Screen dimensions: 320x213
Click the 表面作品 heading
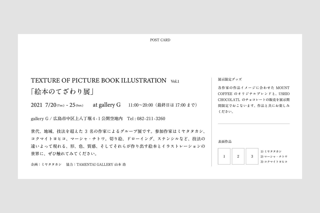224,142
